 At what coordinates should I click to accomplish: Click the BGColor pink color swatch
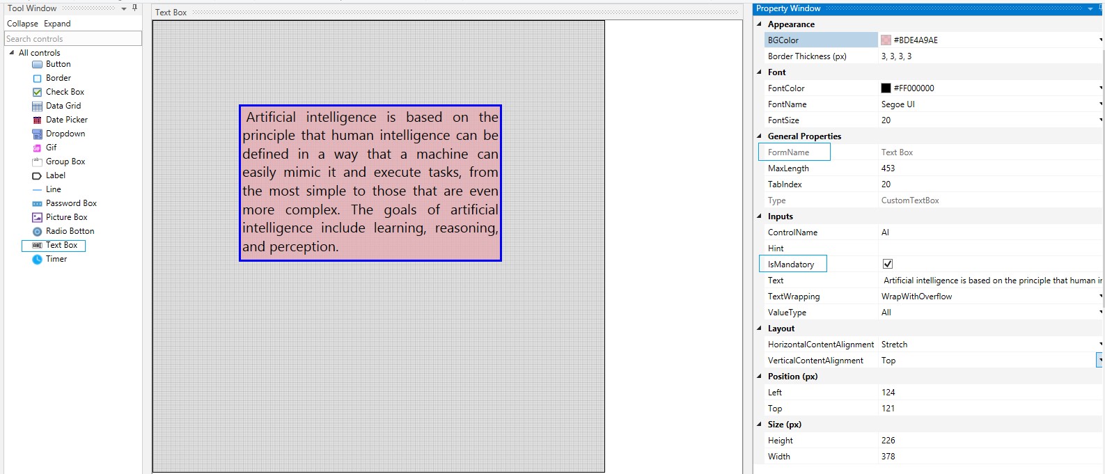886,40
